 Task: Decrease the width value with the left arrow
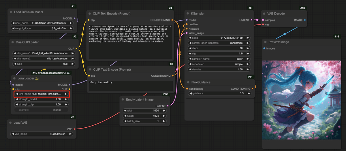[125, 111]
